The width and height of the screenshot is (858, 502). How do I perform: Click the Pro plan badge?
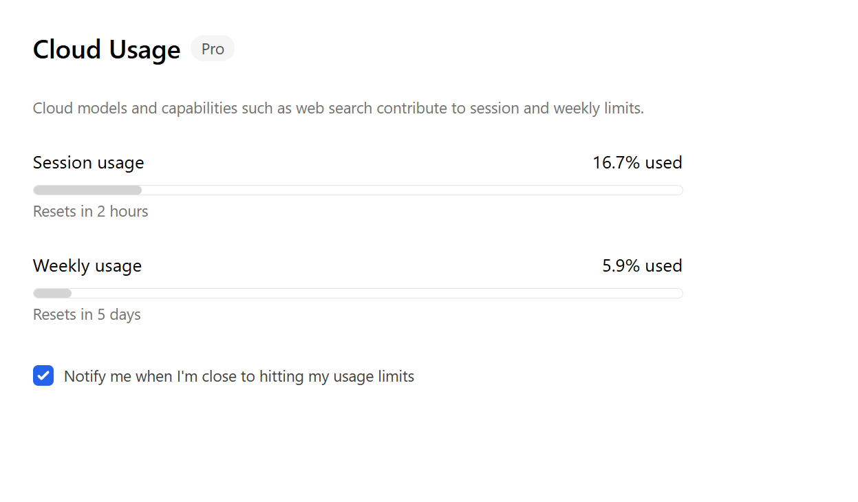click(213, 49)
